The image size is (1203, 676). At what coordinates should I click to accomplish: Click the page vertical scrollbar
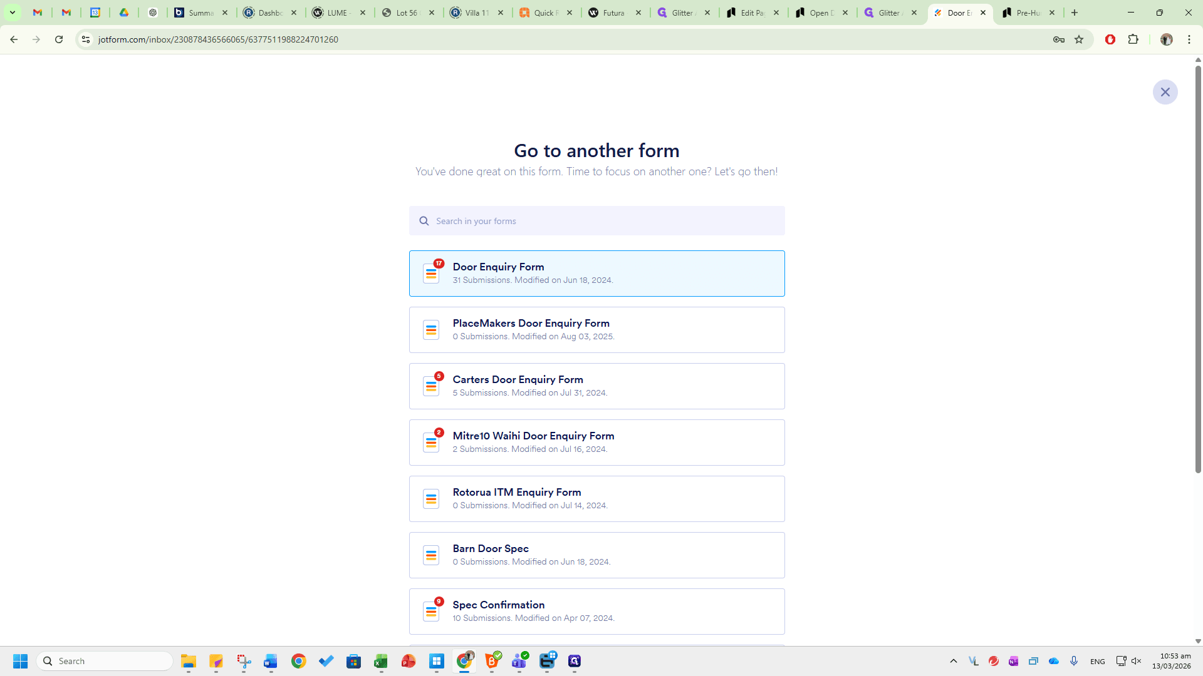click(1198, 269)
